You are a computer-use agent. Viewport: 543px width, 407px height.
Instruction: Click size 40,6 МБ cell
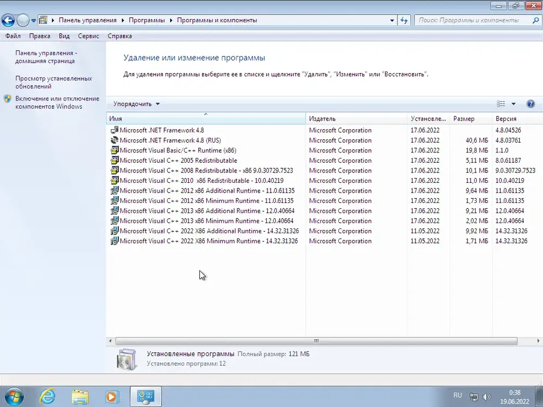pyautogui.click(x=477, y=140)
